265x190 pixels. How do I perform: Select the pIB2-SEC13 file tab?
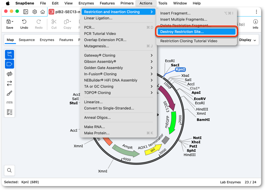coord(64,12)
